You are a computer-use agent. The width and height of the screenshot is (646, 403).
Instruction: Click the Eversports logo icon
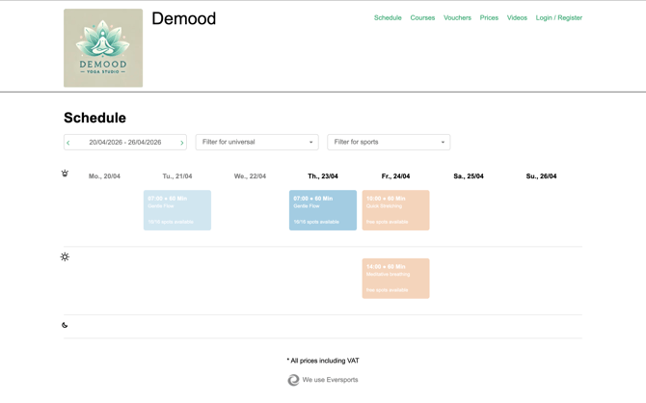pyautogui.click(x=293, y=380)
